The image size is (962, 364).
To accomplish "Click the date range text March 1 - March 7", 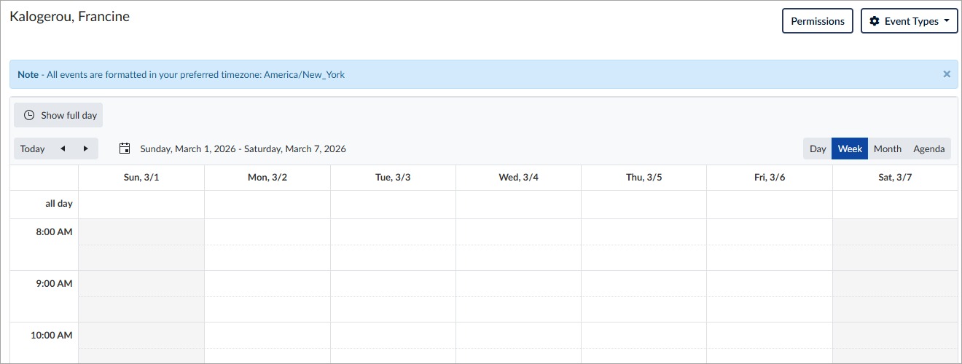I will click(x=243, y=149).
